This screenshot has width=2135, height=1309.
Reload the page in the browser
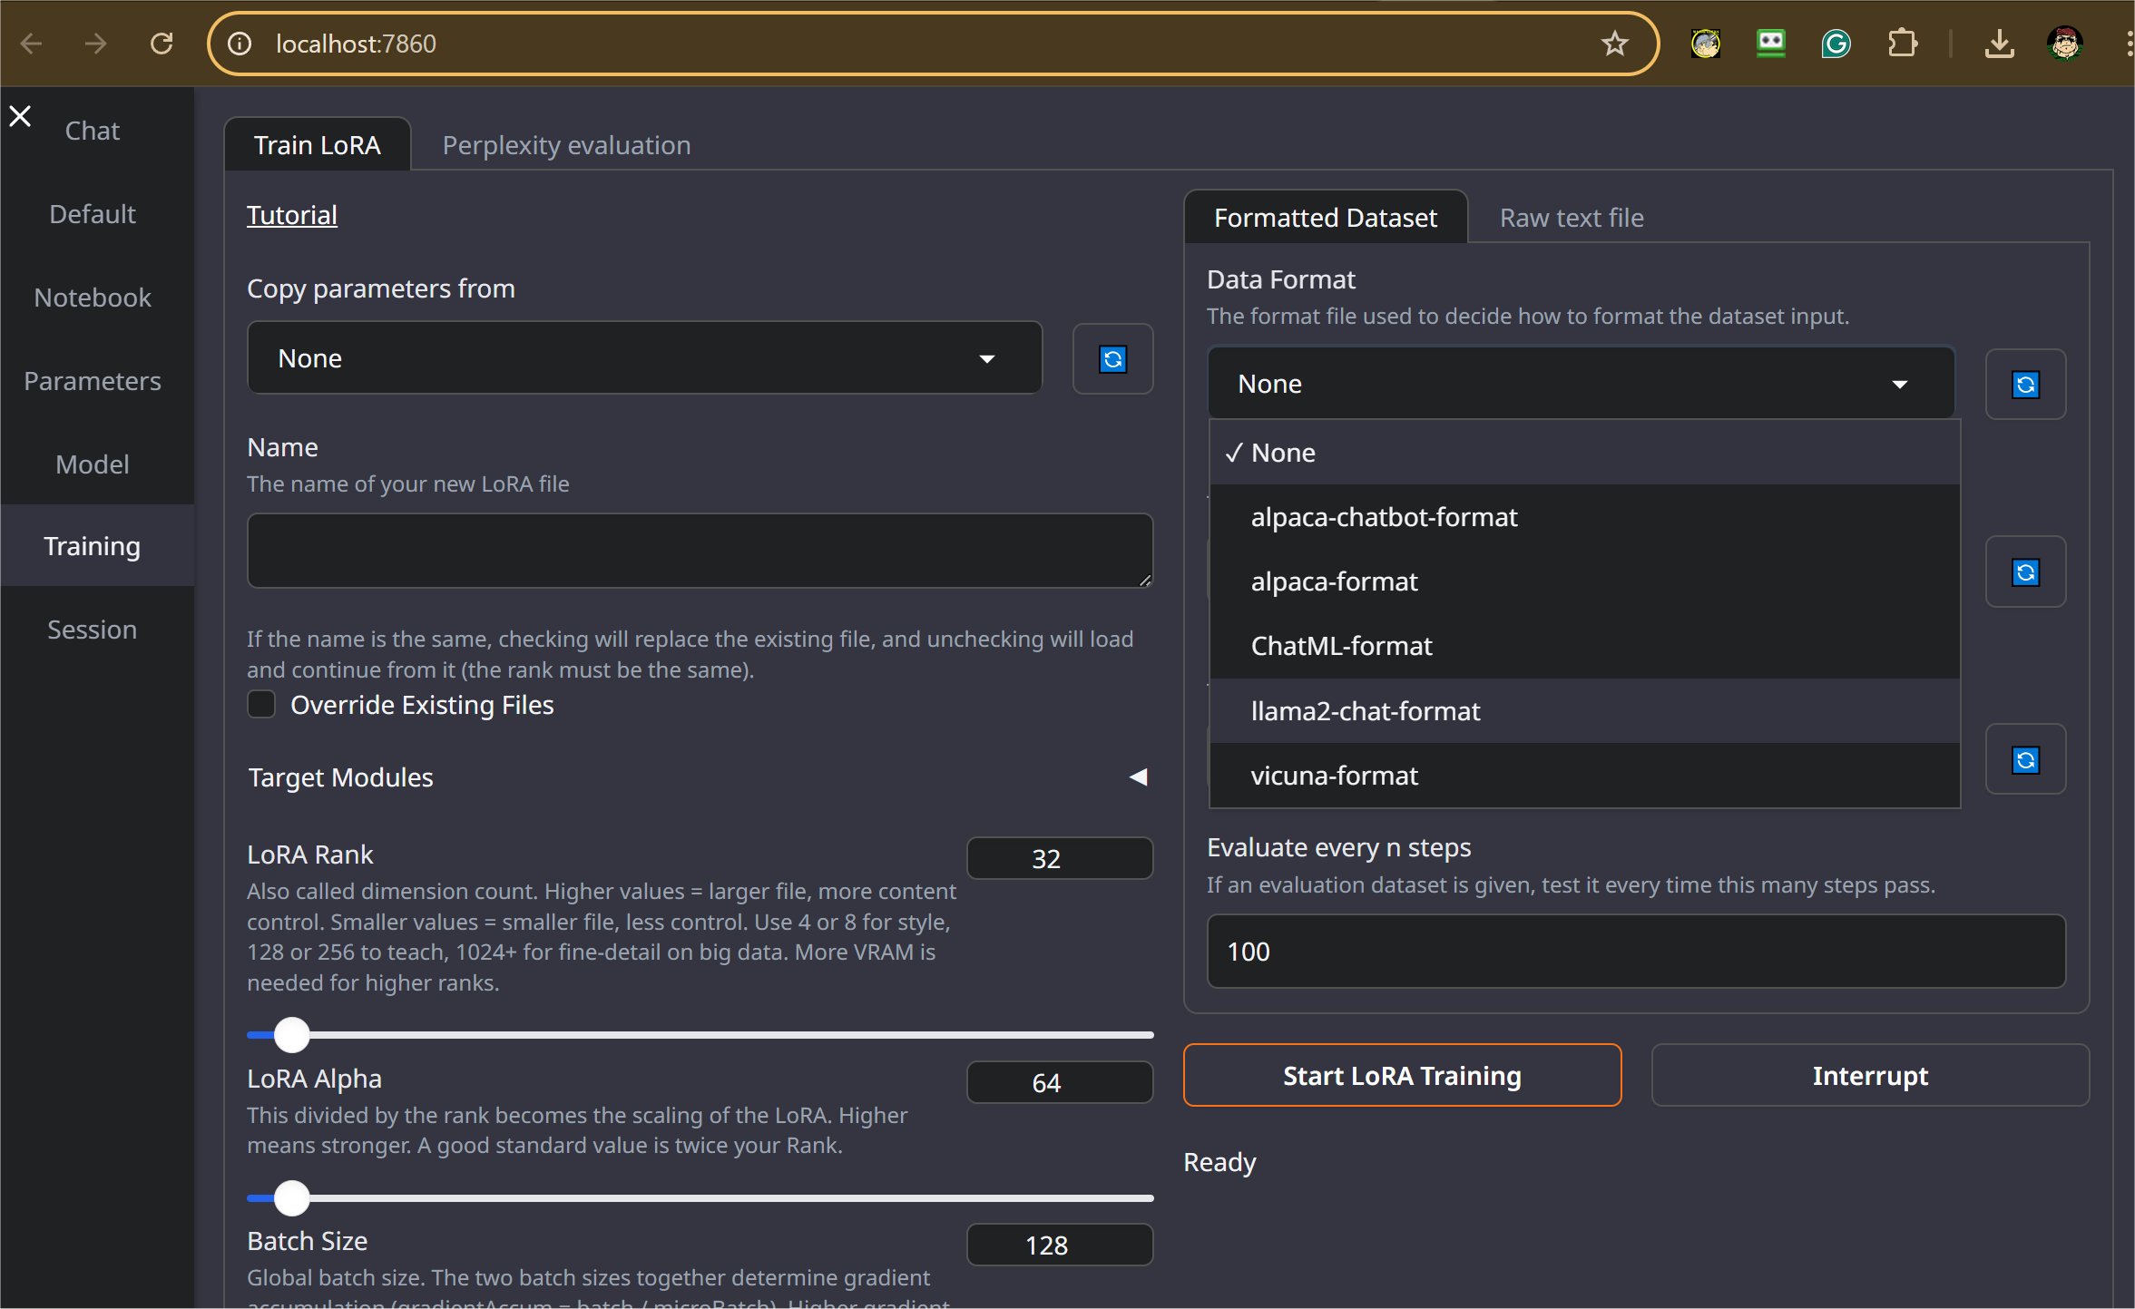pos(162,44)
